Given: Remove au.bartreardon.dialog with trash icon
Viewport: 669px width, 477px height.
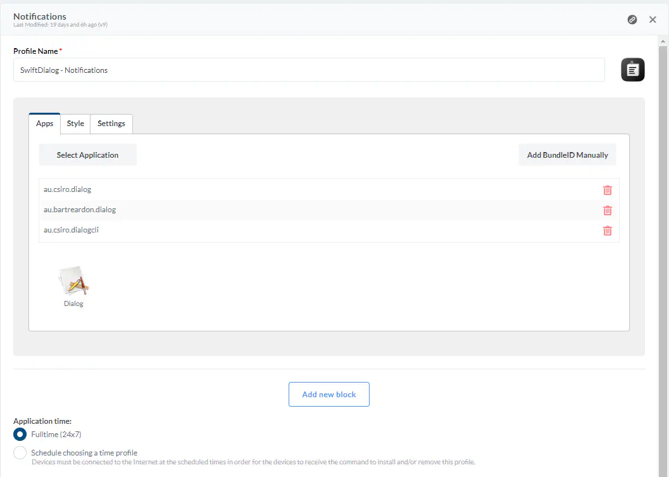Looking at the screenshot, I should (607, 210).
